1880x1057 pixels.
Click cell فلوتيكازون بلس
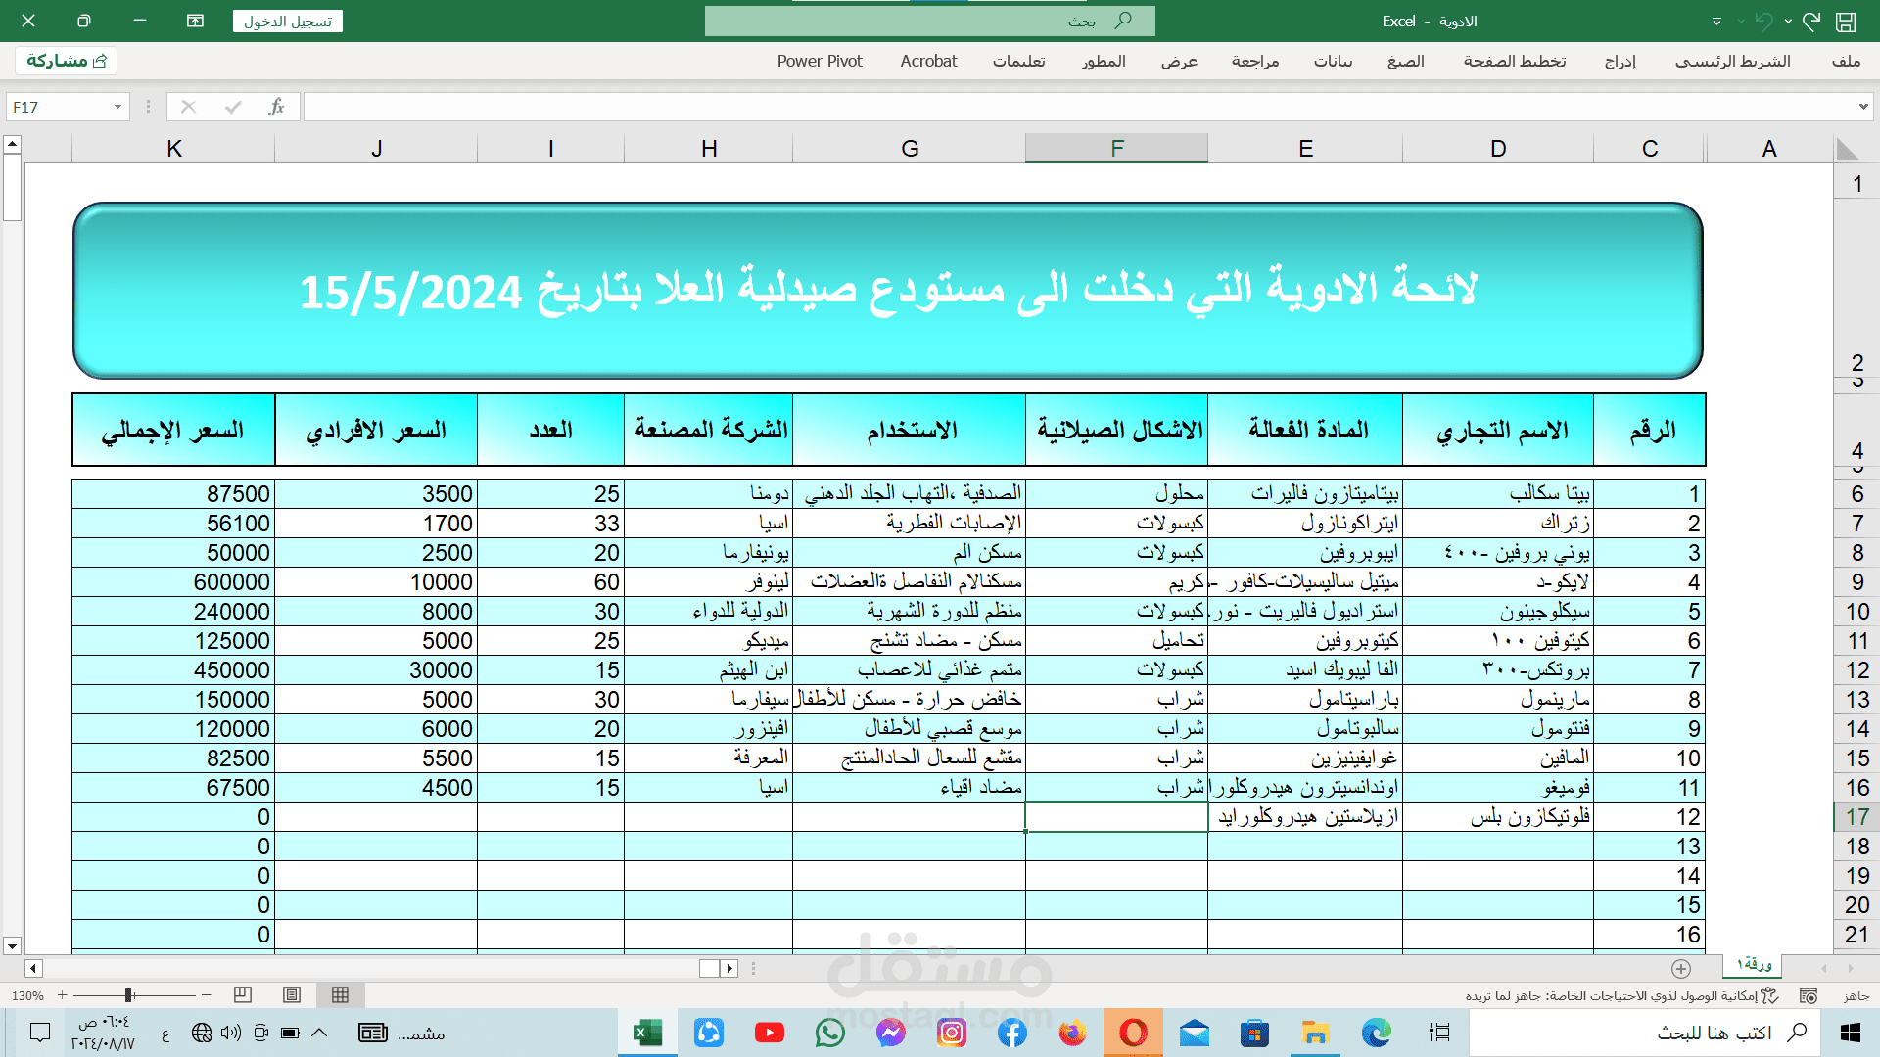coord(1498,817)
